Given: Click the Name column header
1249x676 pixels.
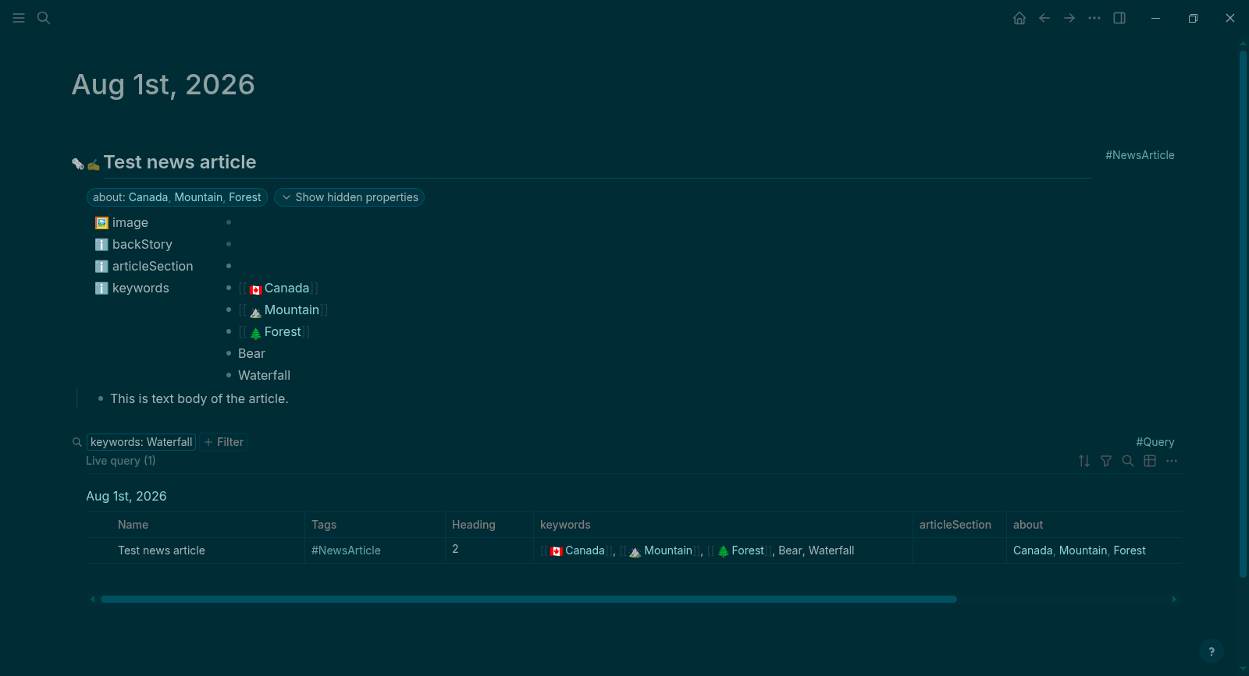Looking at the screenshot, I should coord(133,525).
